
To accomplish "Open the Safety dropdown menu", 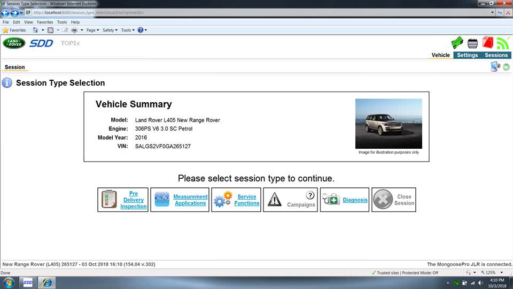I will tap(110, 30).
